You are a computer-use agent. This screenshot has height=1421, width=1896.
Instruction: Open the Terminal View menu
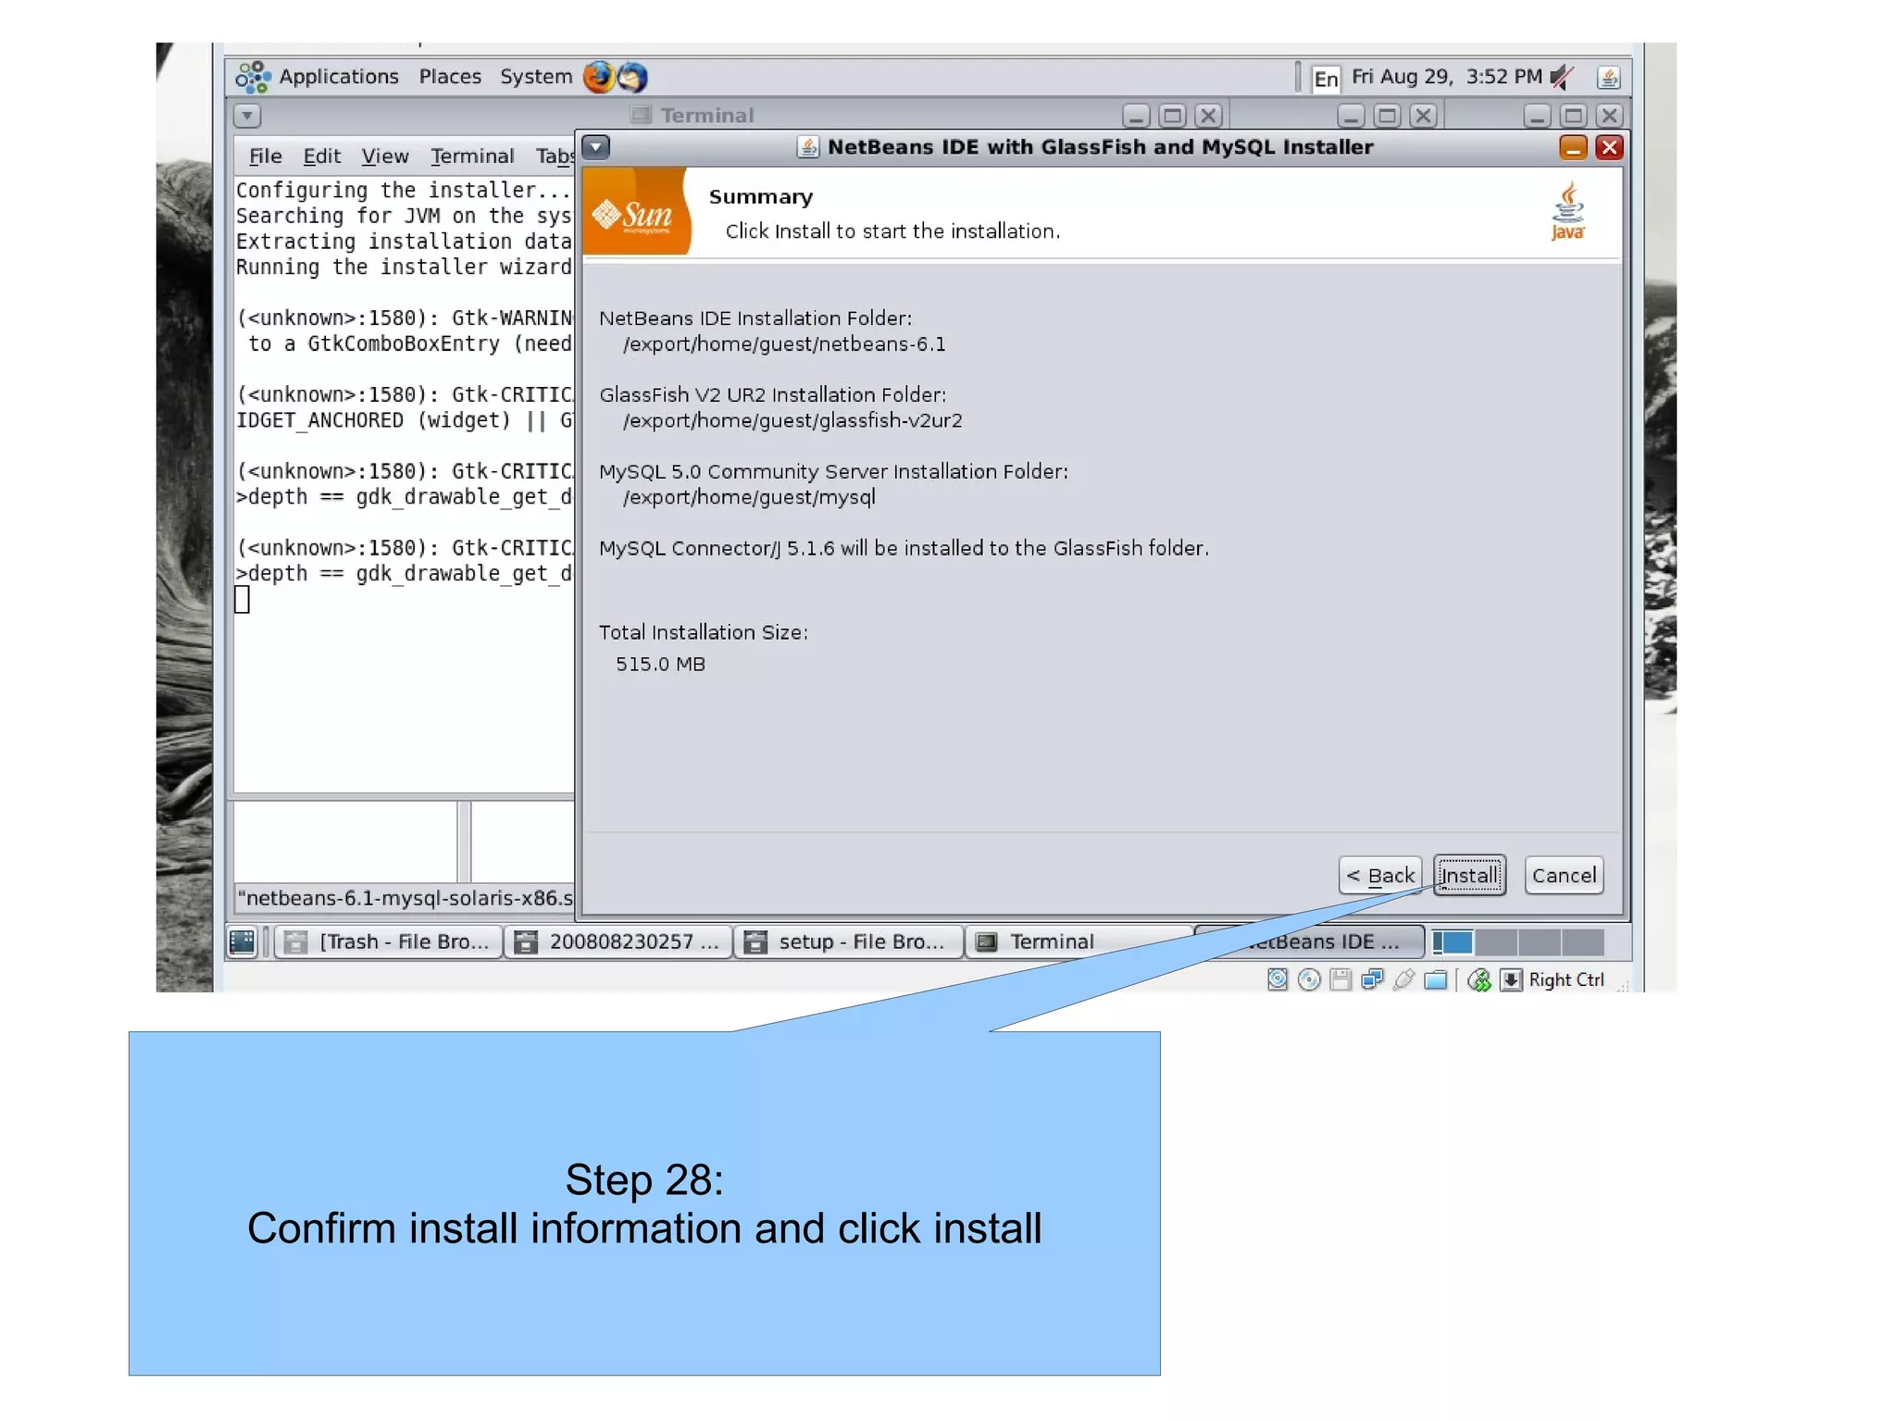[385, 156]
